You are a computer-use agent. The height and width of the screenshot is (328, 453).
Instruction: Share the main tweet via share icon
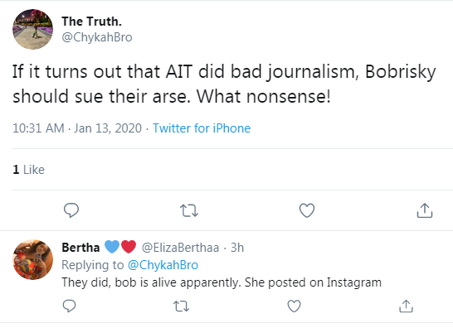tap(425, 210)
